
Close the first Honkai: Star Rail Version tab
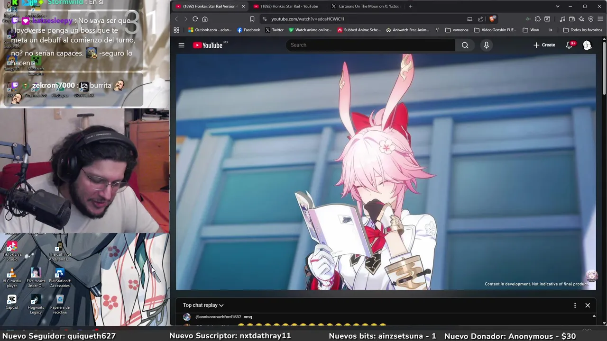[243, 6]
